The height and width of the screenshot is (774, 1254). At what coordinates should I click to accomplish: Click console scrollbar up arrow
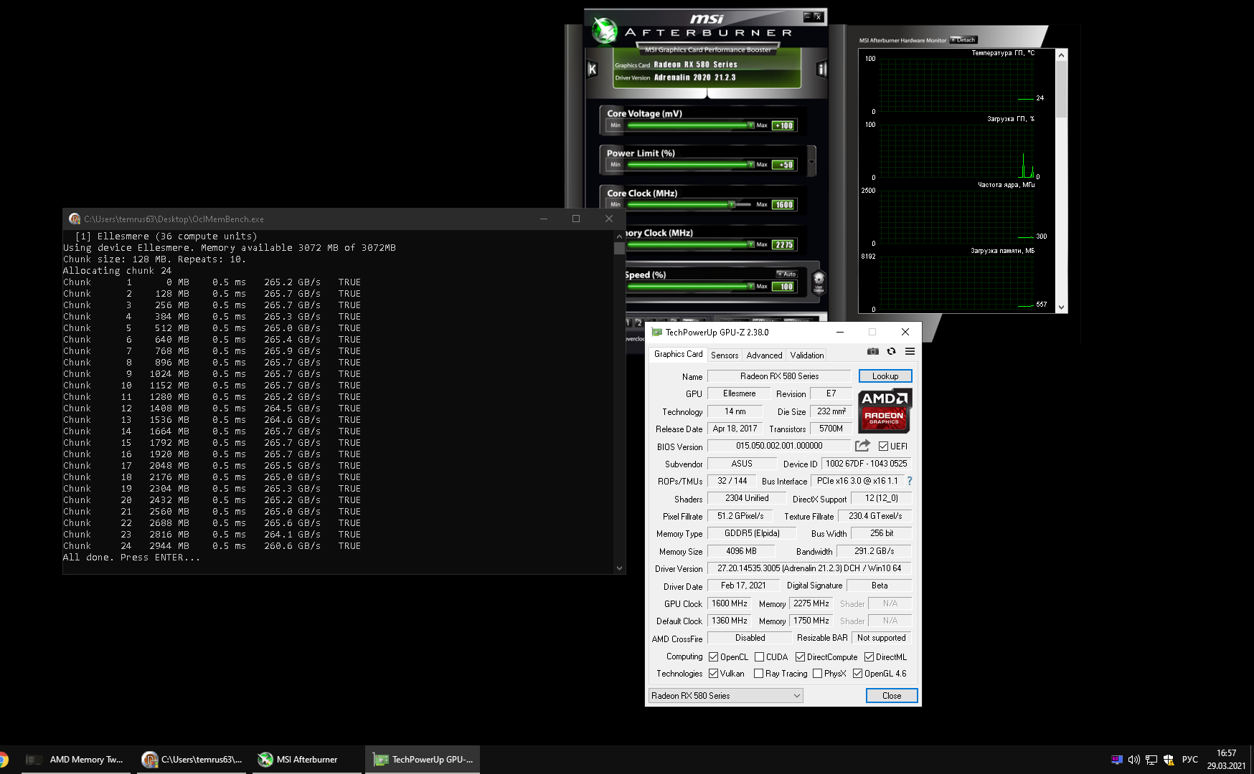(619, 236)
